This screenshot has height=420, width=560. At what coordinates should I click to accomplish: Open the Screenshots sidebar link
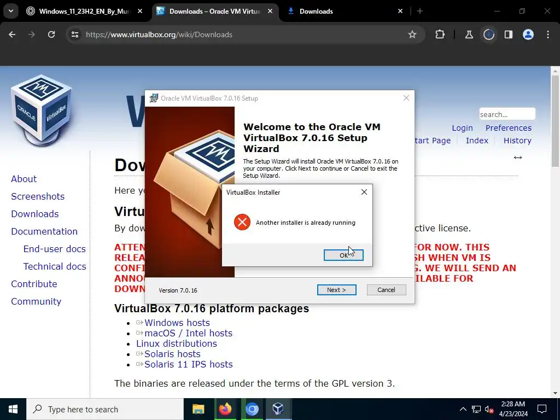[38, 196]
